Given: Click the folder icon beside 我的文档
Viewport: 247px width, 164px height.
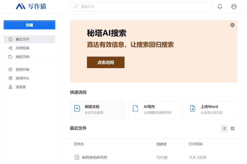Looking at the screenshot, I should pyautogui.click(x=10, y=57).
